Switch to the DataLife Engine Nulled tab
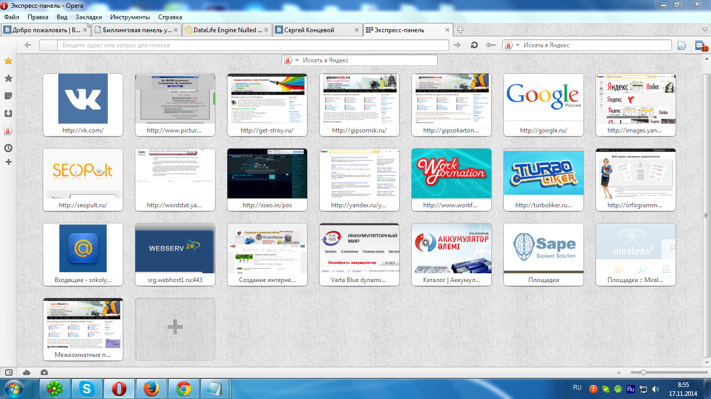Screen dimensions: 711x399 pos(227,30)
